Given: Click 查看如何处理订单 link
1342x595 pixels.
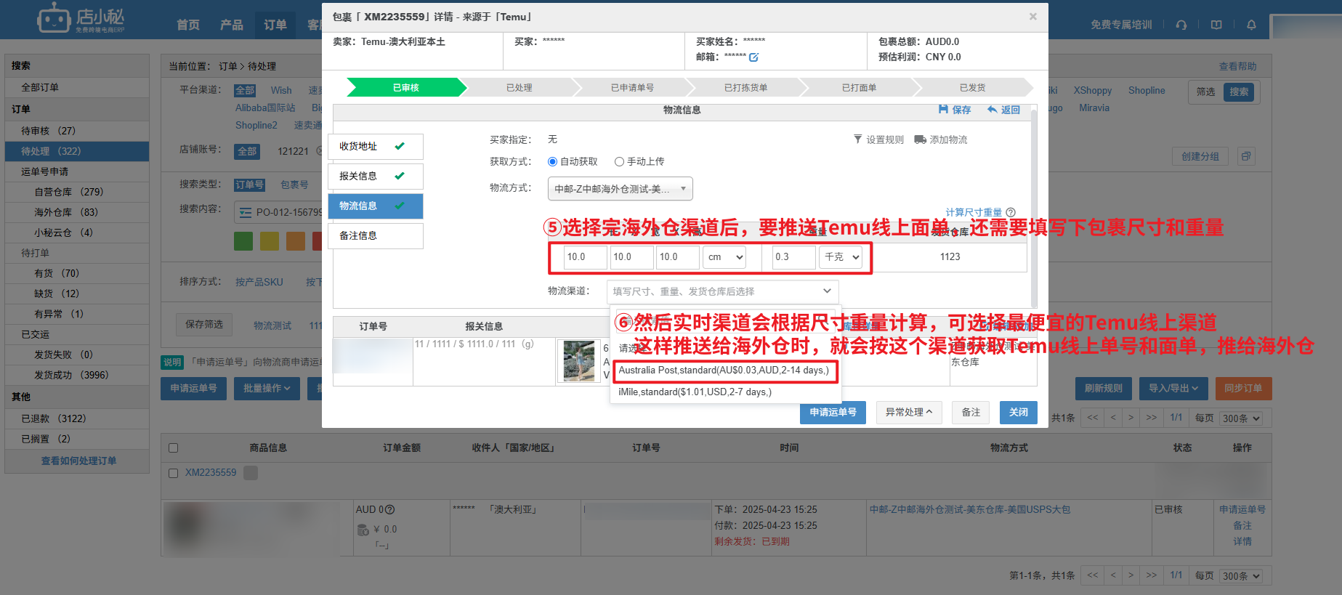Looking at the screenshot, I should (x=78, y=461).
